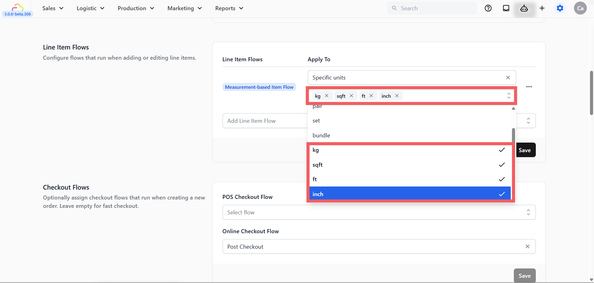Expand the POS Checkout Flow dropdown
This screenshot has width=594, height=283.
tap(379, 212)
